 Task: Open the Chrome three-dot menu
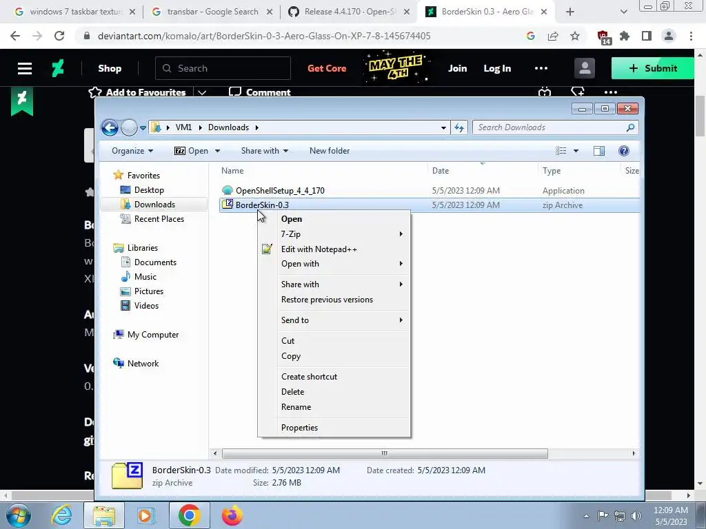691,36
